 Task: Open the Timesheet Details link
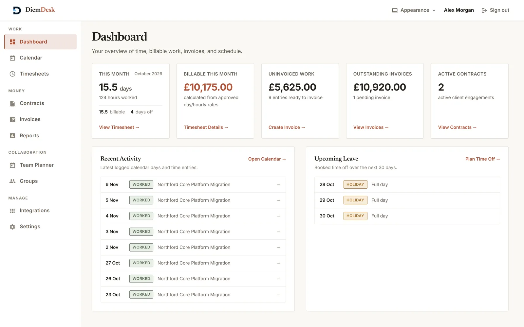[206, 127]
